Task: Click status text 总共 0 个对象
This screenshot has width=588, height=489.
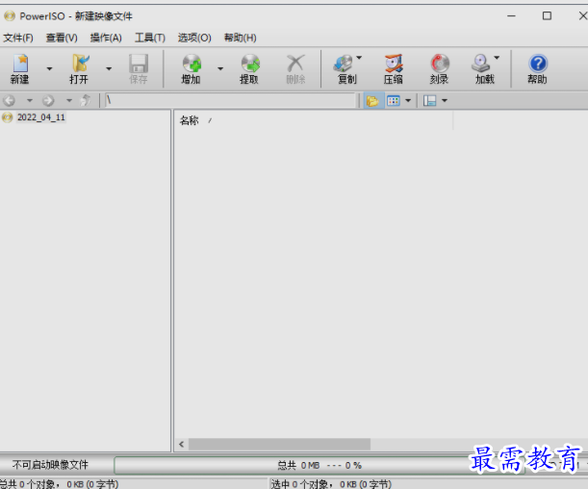Action: pos(27,484)
